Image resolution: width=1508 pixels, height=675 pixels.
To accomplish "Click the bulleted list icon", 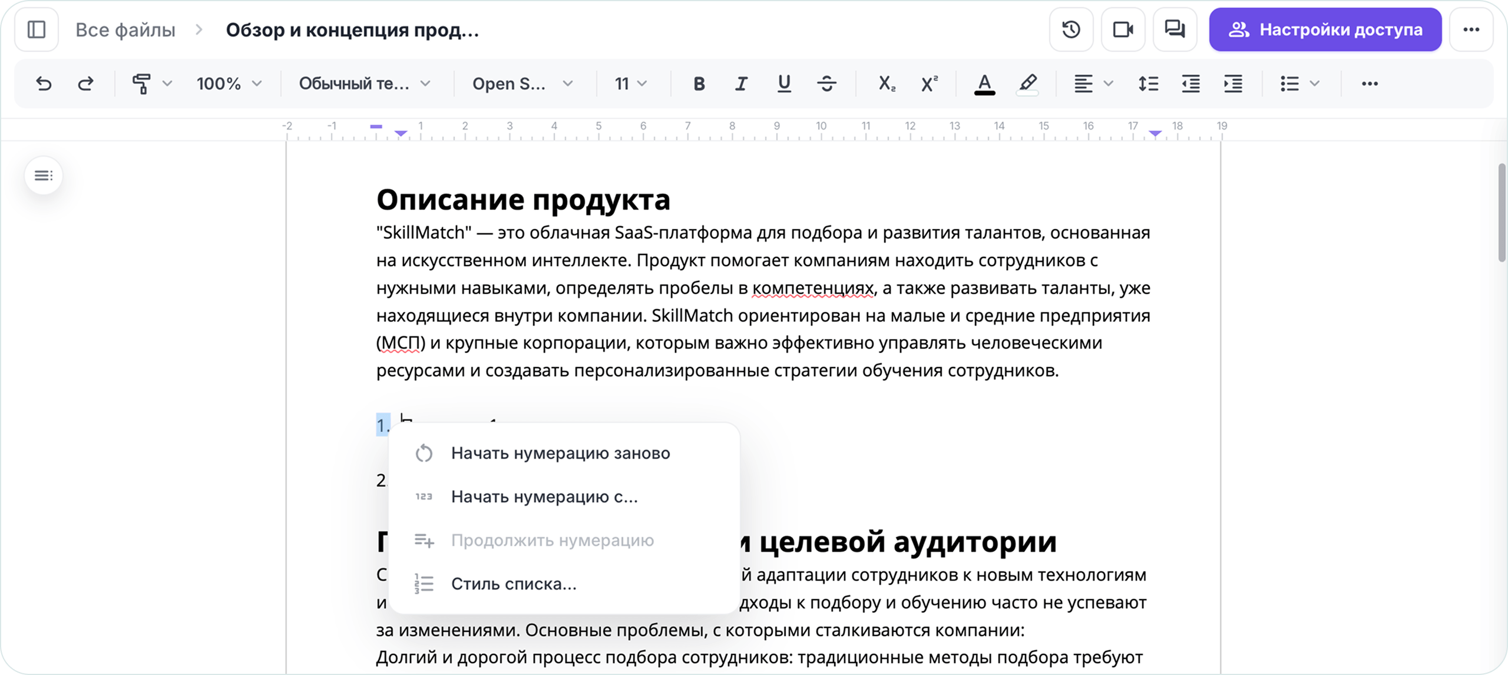I will [x=1289, y=84].
